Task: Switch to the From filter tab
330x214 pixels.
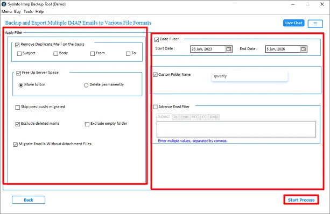Action: click(x=185, y=117)
